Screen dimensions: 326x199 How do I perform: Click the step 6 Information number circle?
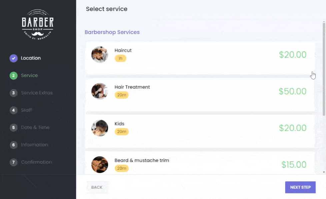(13, 145)
